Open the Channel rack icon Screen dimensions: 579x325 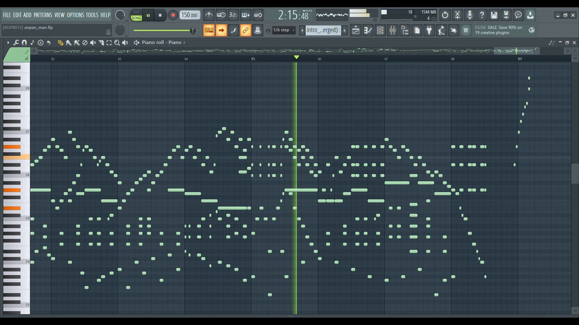click(380, 31)
